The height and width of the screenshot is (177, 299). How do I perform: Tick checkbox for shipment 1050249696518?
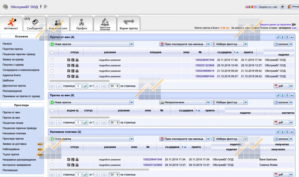point(52,71)
